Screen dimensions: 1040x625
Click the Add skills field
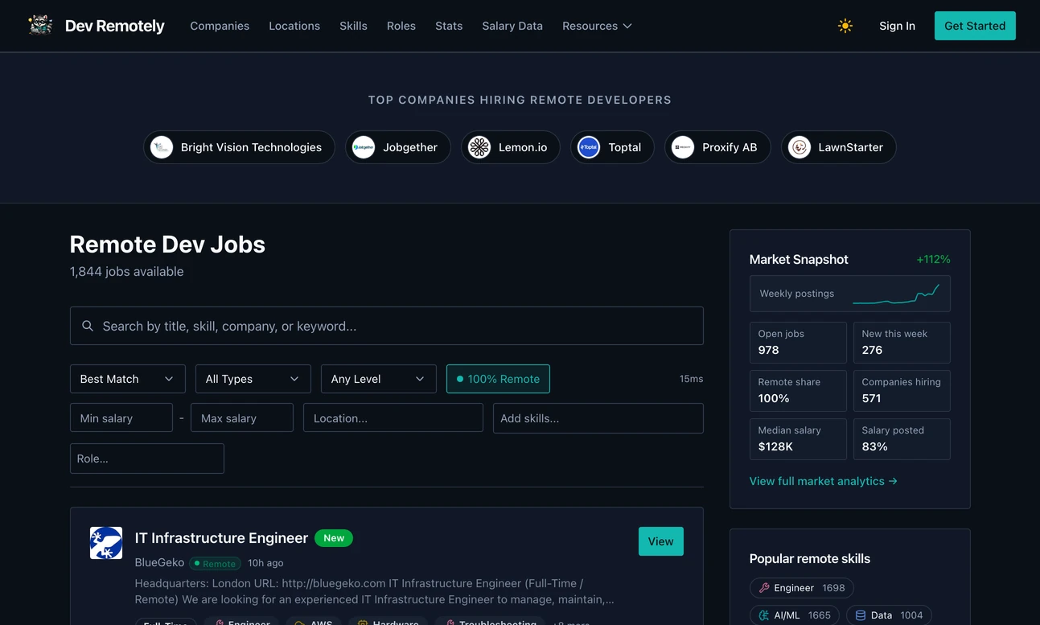598,417
